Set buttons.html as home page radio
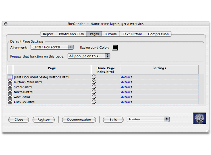The width and height of the screenshot is (211, 155). click(x=94, y=77)
